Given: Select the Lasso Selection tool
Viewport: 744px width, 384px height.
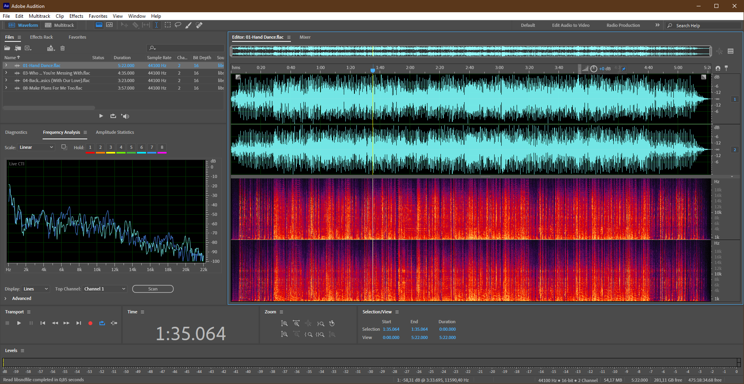Looking at the screenshot, I should click(178, 25).
